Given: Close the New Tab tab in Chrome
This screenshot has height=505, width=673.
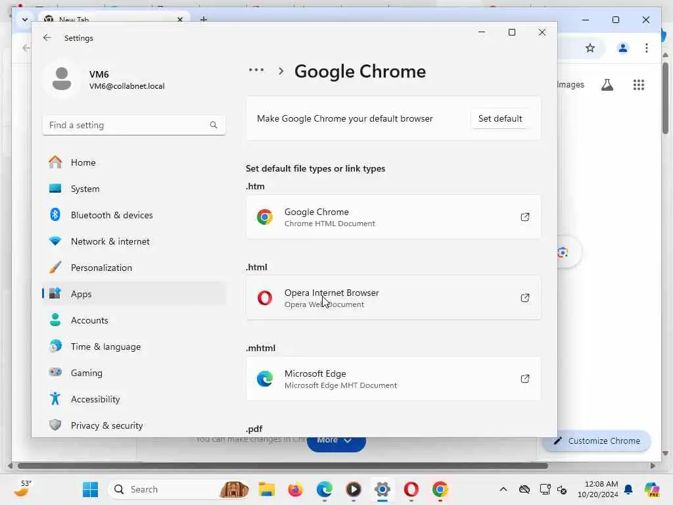Looking at the screenshot, I should (x=180, y=19).
